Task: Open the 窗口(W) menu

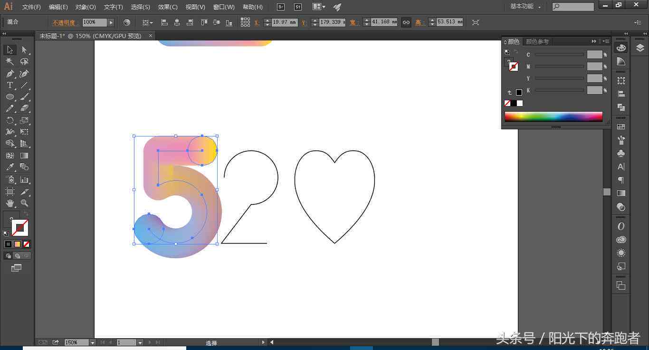Action: pos(224,7)
